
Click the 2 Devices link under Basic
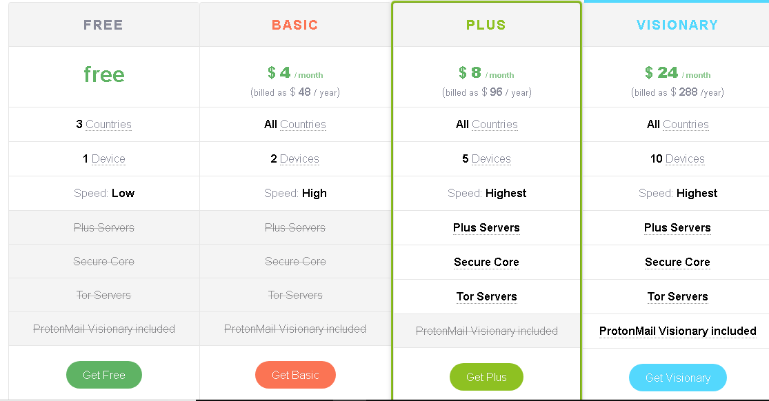pyautogui.click(x=301, y=158)
